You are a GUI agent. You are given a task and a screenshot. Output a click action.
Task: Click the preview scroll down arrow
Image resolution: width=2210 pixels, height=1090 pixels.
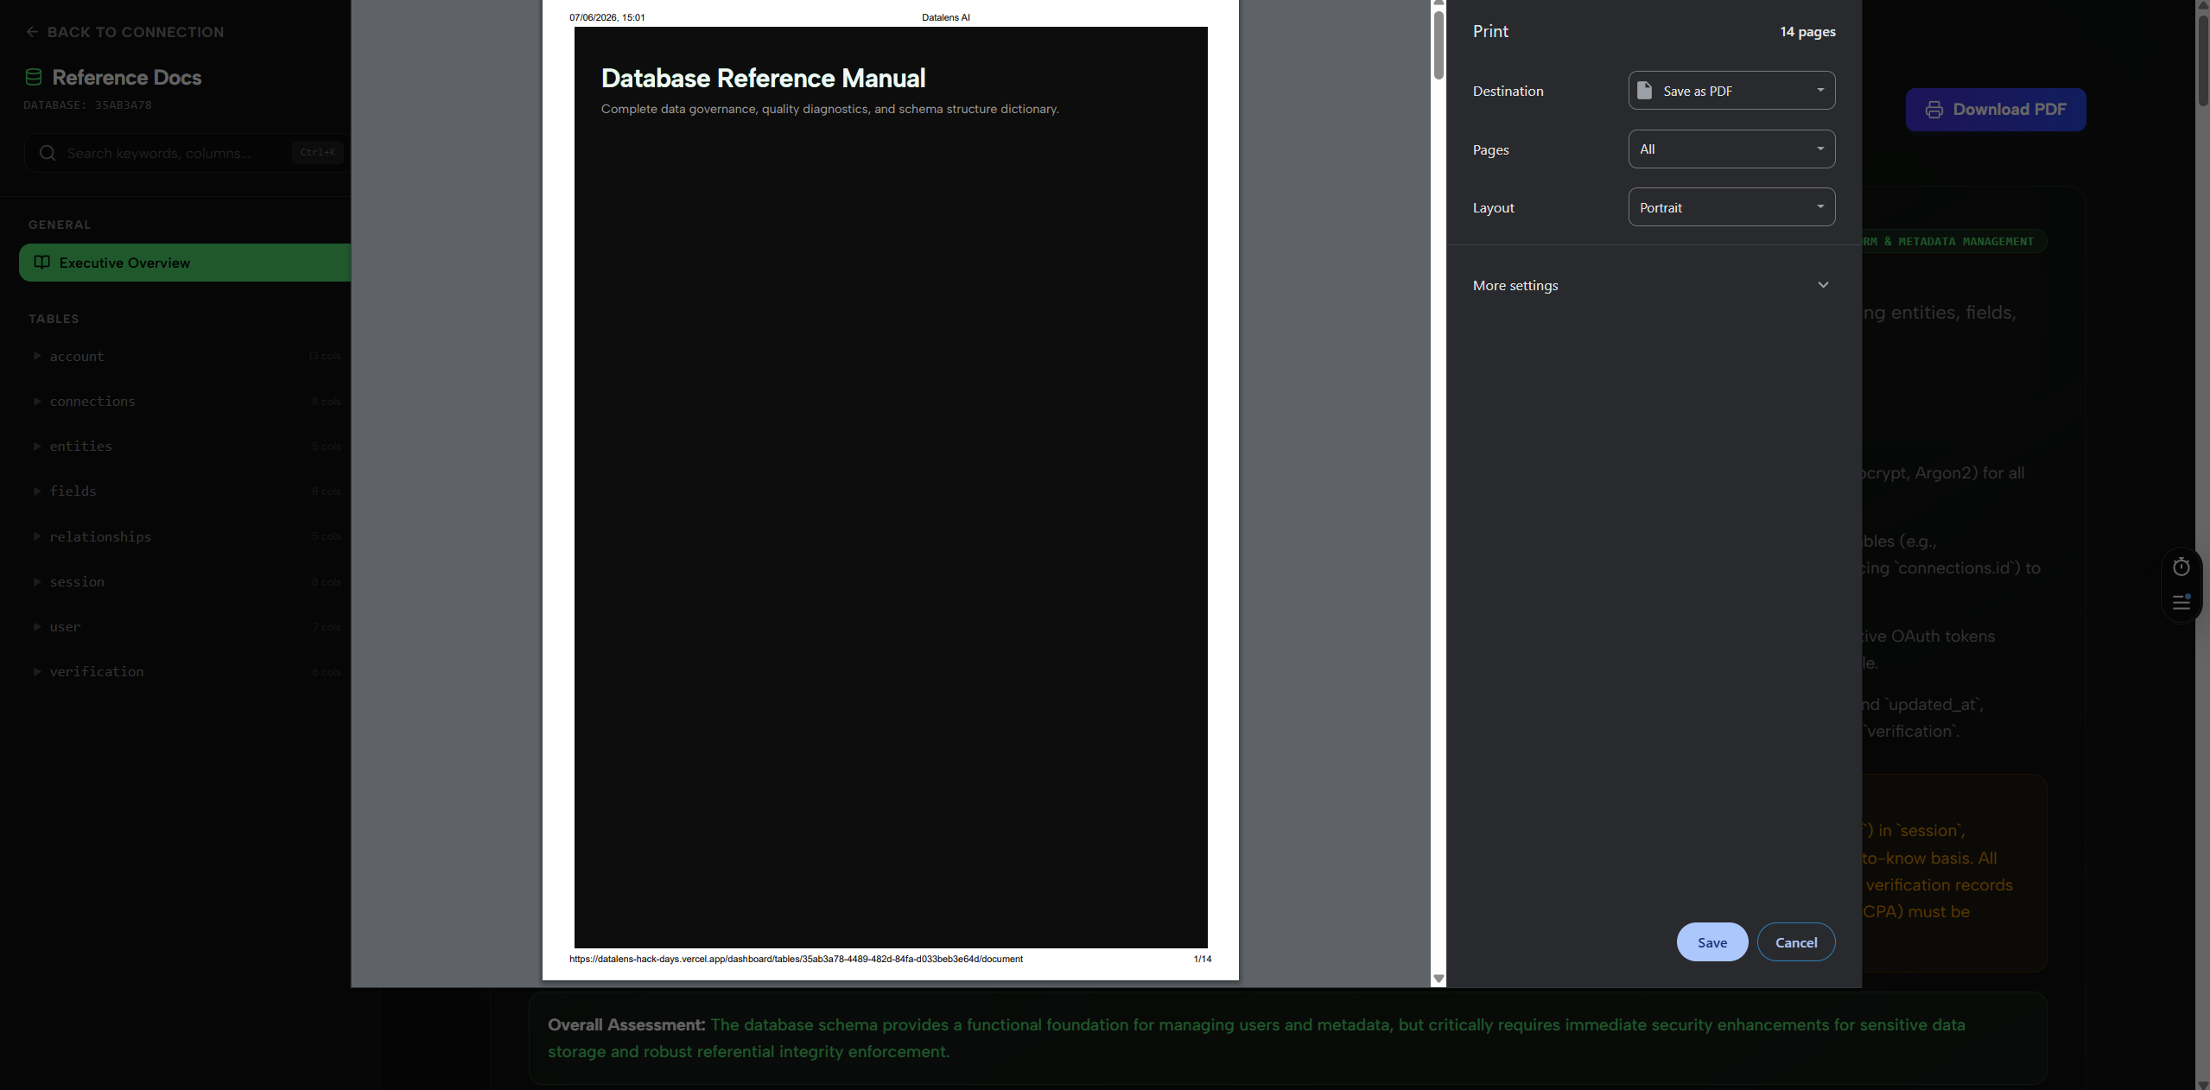click(1438, 979)
